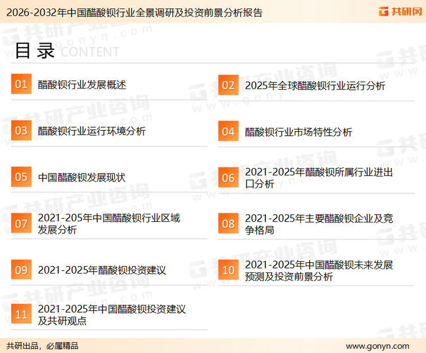Click the orange 02 chapter badge
The width and height of the screenshot is (426, 353).
228,86
